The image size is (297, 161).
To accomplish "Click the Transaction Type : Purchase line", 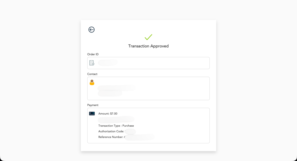I will point(116,126).
